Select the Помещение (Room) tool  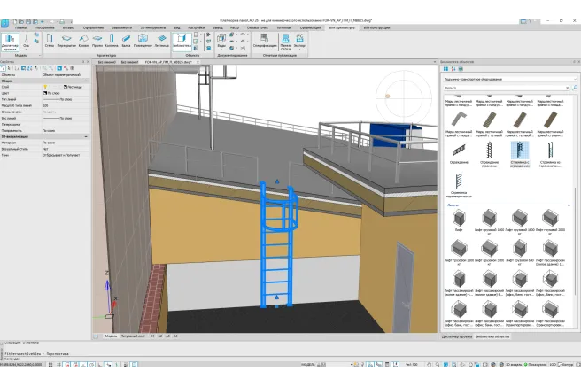(x=144, y=40)
